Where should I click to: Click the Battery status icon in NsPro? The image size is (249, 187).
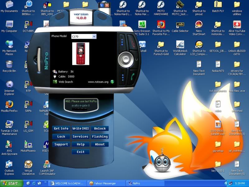pos(55,72)
